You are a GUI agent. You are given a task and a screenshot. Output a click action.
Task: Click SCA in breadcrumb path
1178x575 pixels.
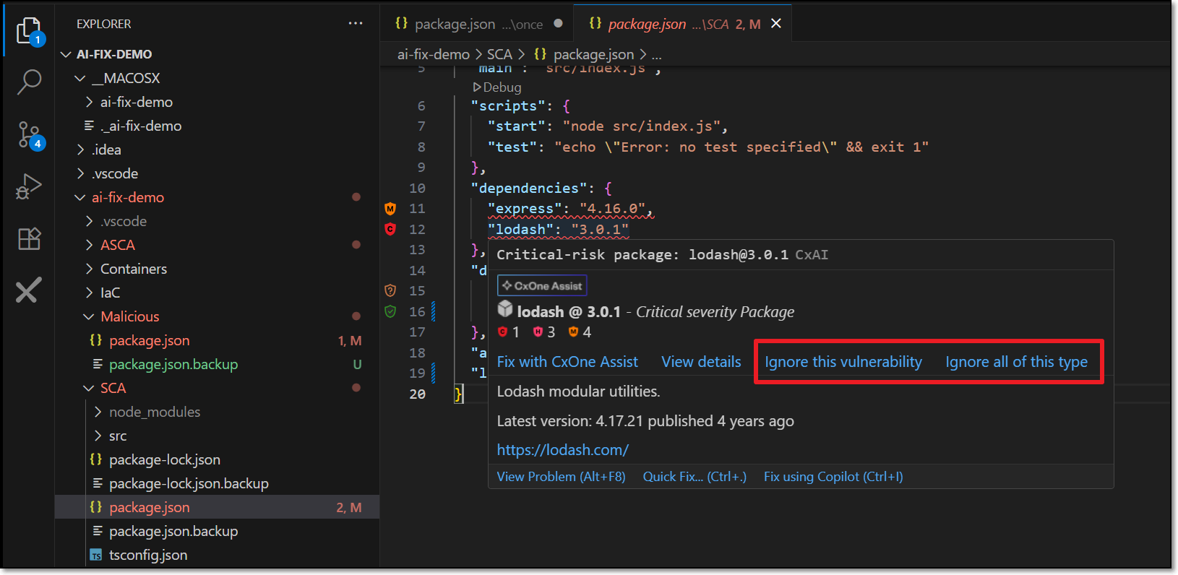499,54
